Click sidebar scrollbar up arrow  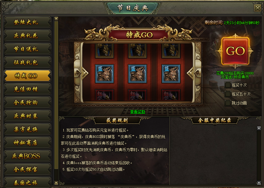coord(56,19)
